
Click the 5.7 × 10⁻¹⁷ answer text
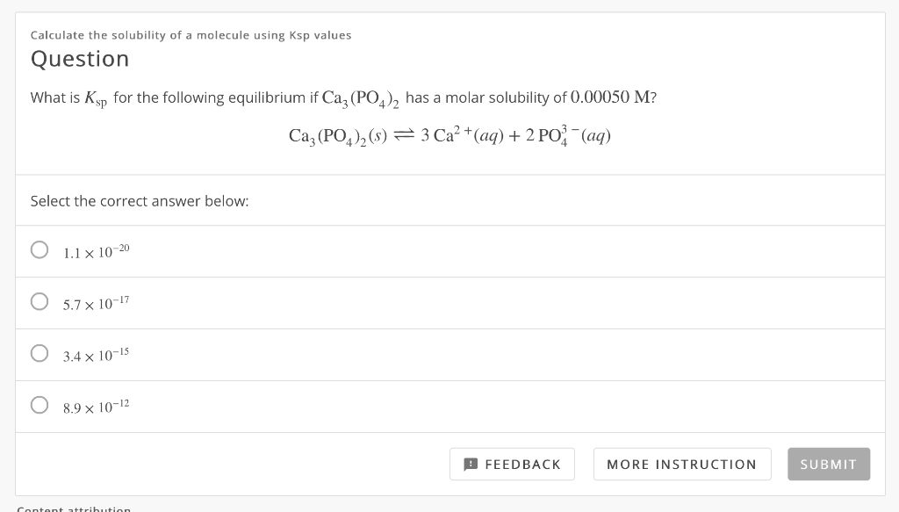tap(97, 303)
